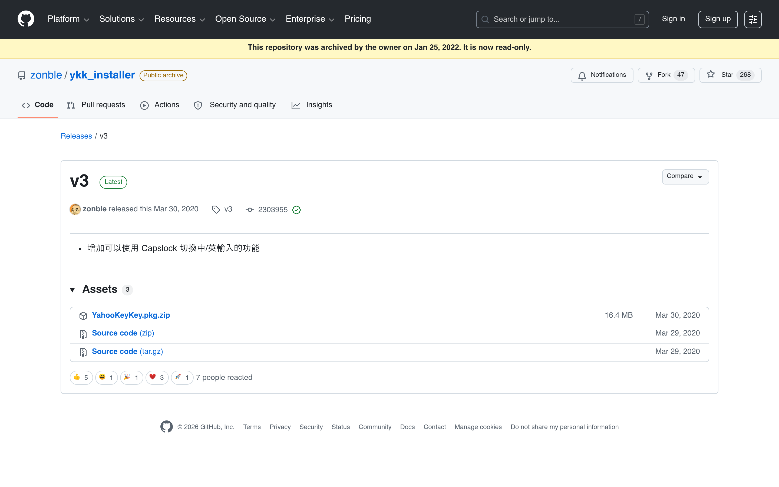Click the Sign in link
The image size is (779, 487).
click(x=673, y=19)
